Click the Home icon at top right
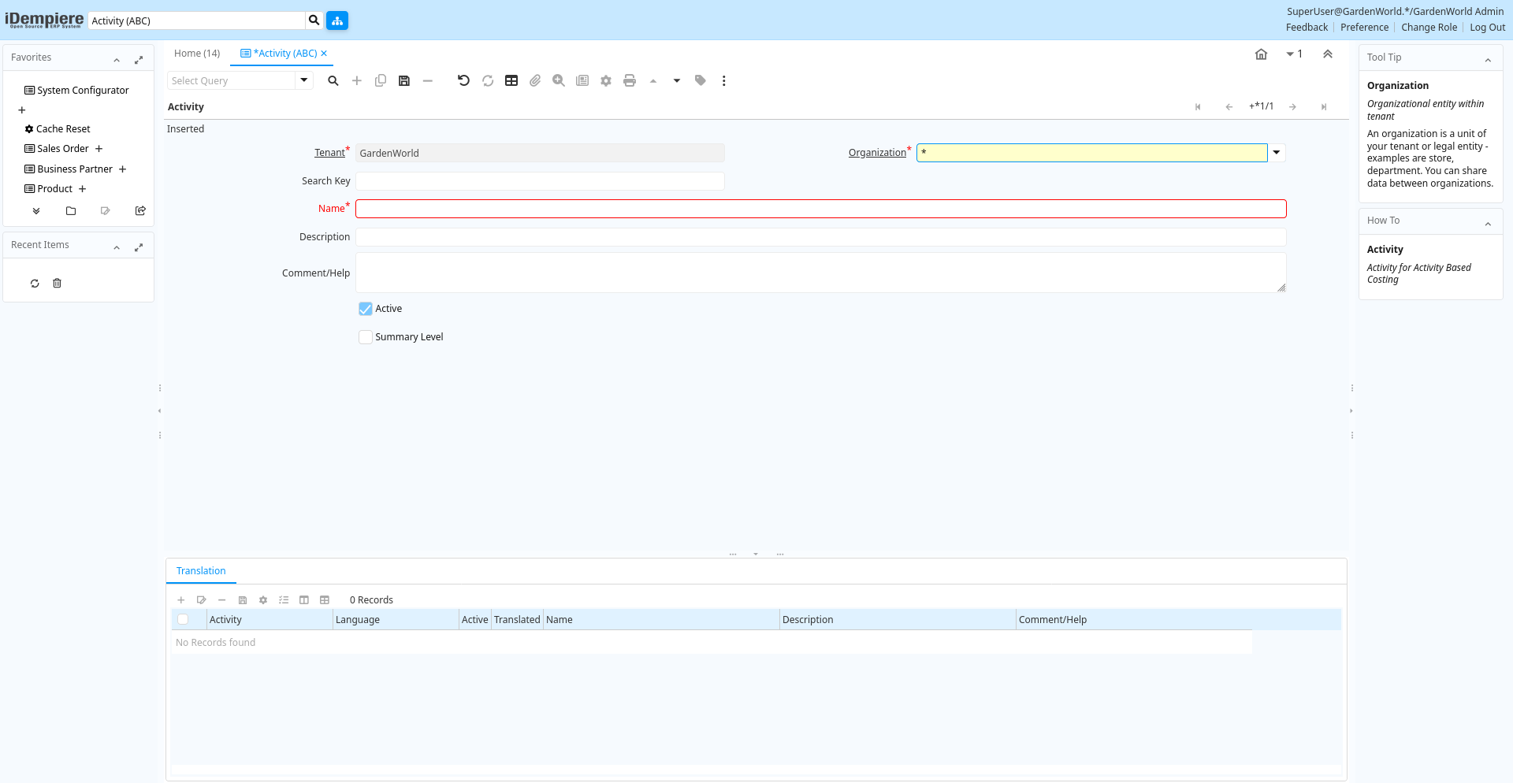 pos(1261,54)
